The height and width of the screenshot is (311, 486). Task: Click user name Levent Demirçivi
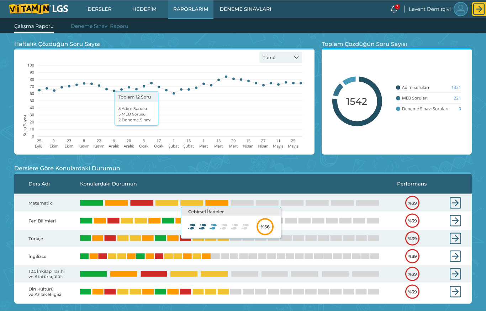[429, 9]
